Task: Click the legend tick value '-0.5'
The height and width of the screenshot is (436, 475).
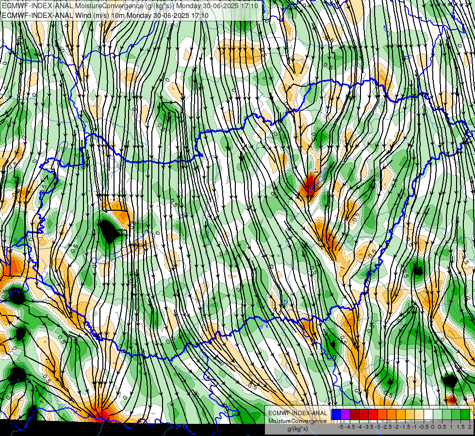Action: tap(424, 427)
